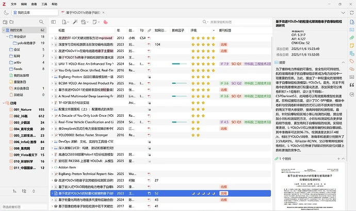
Task: Click the locate arrow-circle icon in side nav
Action: (352, 94)
